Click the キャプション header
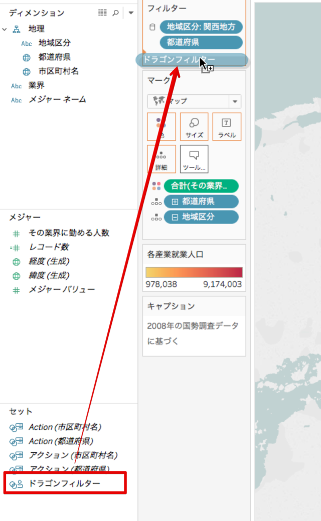 (x=171, y=306)
